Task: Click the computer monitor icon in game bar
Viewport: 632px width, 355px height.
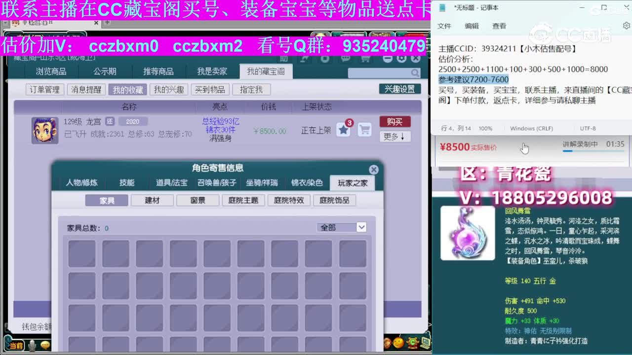Action: click(x=425, y=342)
